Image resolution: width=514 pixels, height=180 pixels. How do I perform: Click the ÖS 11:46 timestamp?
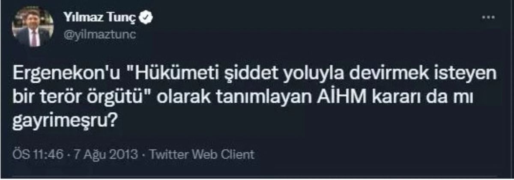point(41,154)
